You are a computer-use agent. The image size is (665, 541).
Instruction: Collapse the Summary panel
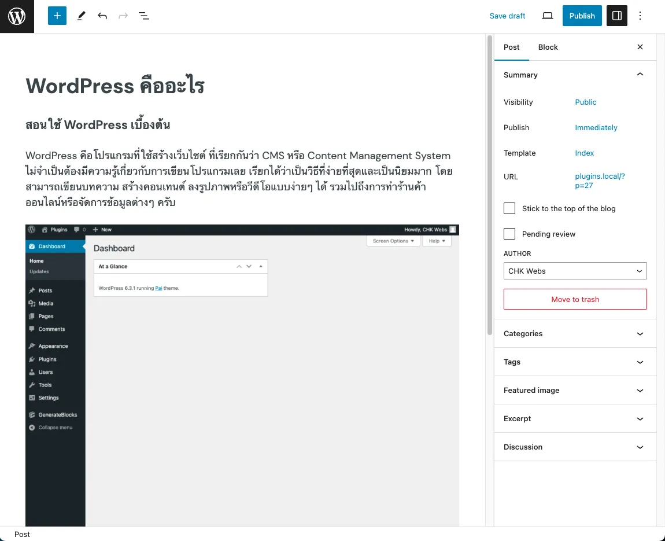click(x=575, y=75)
